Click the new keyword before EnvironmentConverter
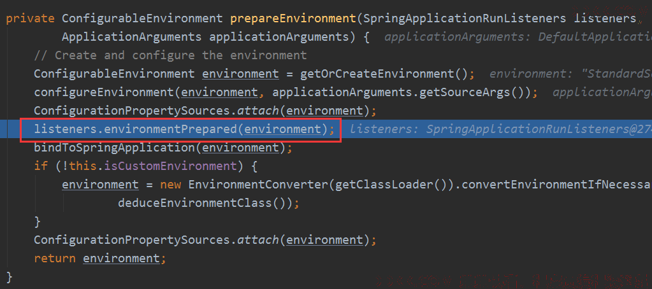 click(170, 185)
